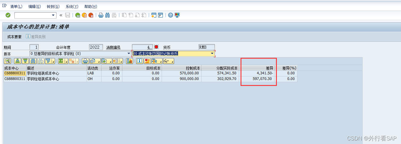
Task: Click the green Back arrow icon
Action: tap(78, 15)
